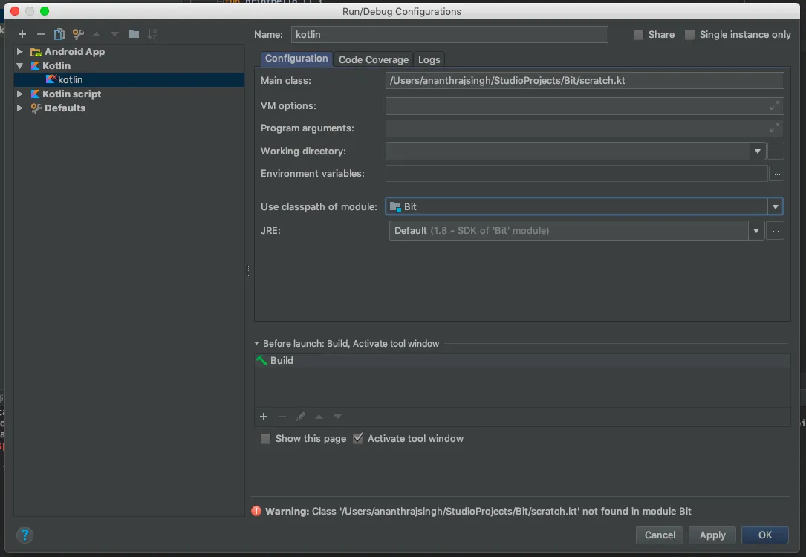Click the Main class field

coord(585,81)
